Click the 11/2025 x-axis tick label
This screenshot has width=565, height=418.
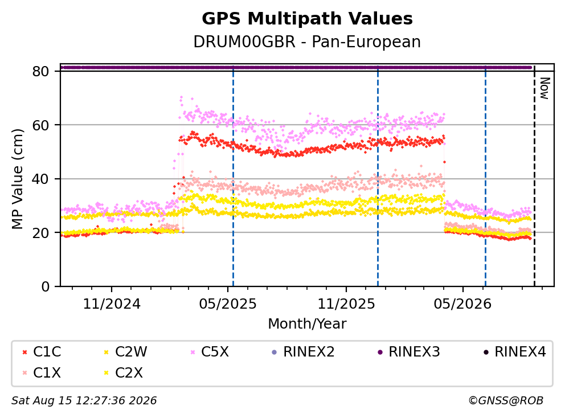click(346, 304)
